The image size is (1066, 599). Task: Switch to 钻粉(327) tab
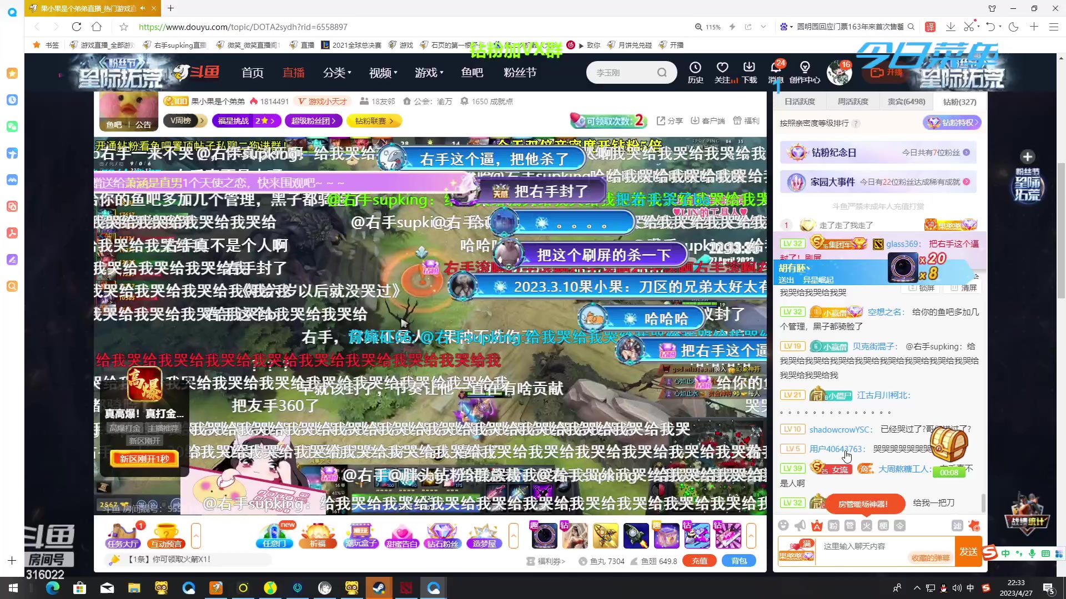(x=959, y=101)
